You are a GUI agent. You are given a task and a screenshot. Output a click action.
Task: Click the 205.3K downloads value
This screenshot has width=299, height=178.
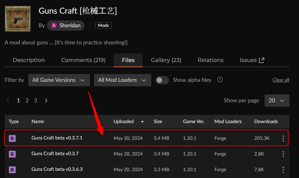[x=262, y=138]
